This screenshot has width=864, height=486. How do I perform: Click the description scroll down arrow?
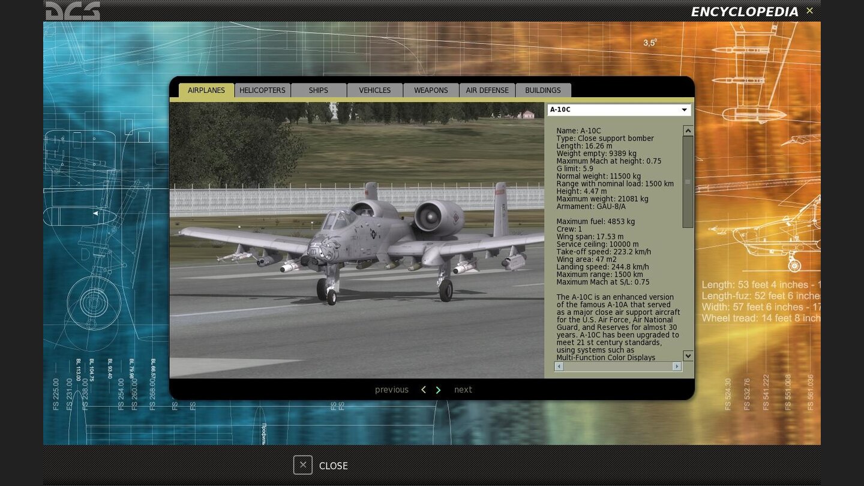tap(688, 356)
